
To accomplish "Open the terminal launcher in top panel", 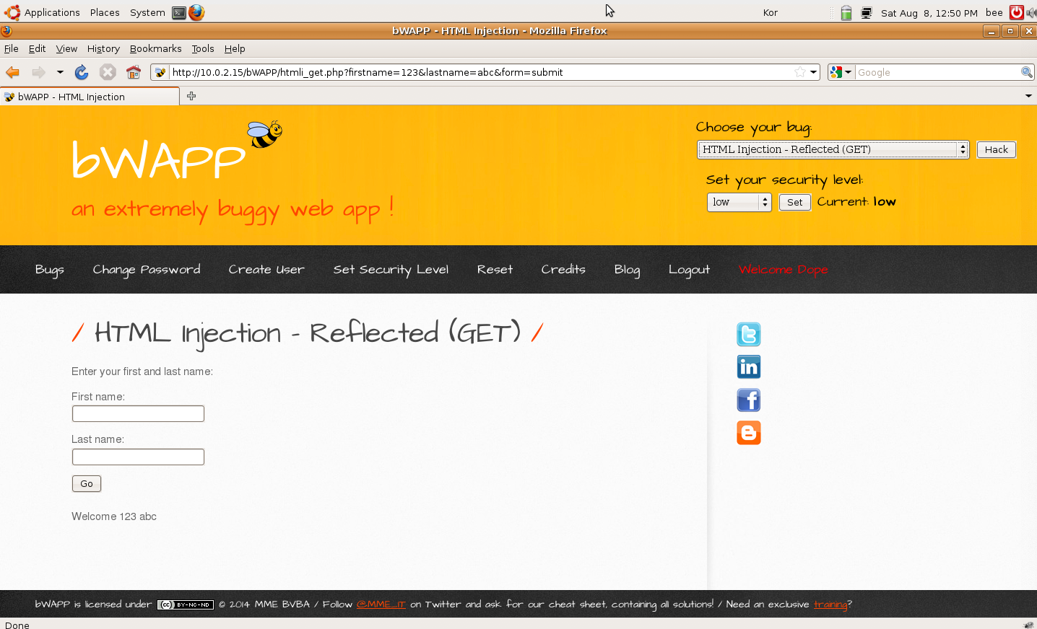I will tap(179, 12).
